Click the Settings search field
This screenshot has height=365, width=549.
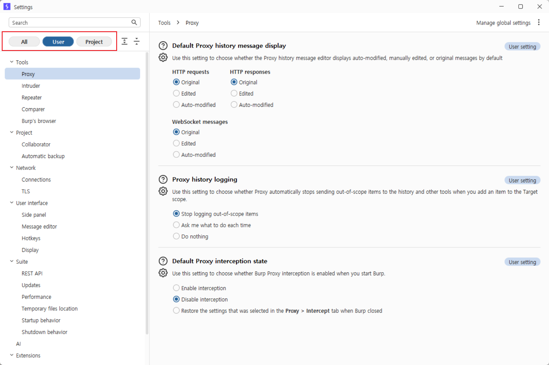click(x=71, y=23)
